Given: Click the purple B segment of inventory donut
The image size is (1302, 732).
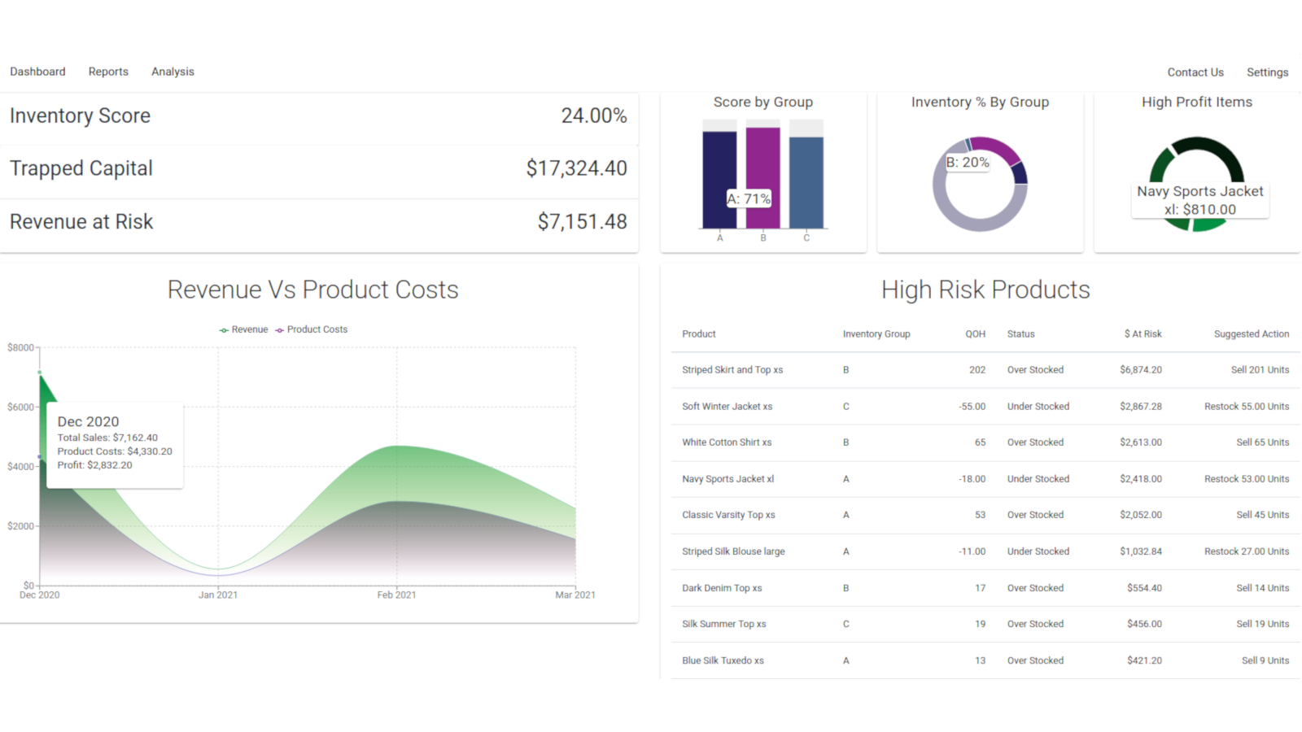Looking at the screenshot, I should pos(999,148).
